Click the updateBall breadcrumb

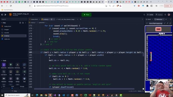pos(42,23)
